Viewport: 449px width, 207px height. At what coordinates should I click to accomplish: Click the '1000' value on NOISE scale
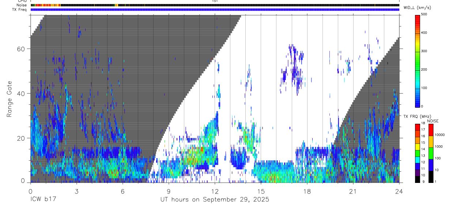click(x=439, y=146)
